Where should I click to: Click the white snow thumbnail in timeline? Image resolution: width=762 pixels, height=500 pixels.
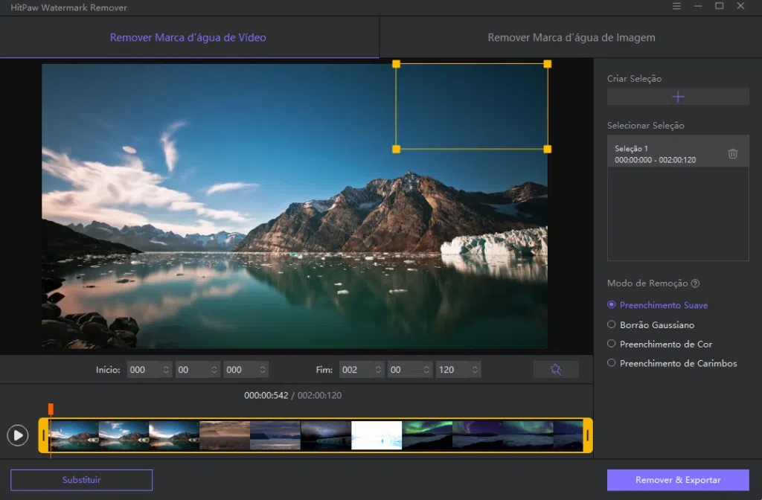[377, 435]
